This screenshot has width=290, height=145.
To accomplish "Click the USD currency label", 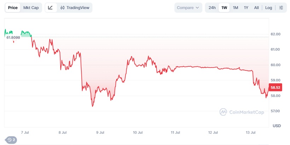I will [x=277, y=126].
